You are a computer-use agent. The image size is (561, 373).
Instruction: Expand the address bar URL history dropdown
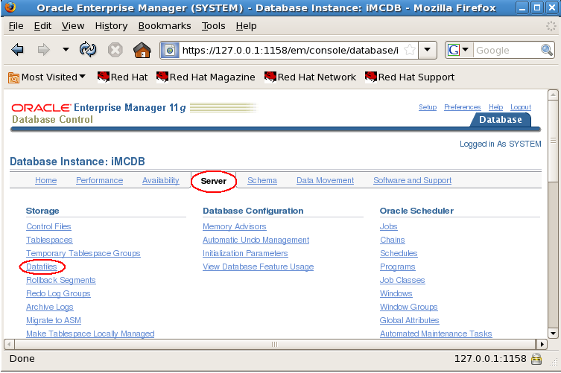(427, 50)
